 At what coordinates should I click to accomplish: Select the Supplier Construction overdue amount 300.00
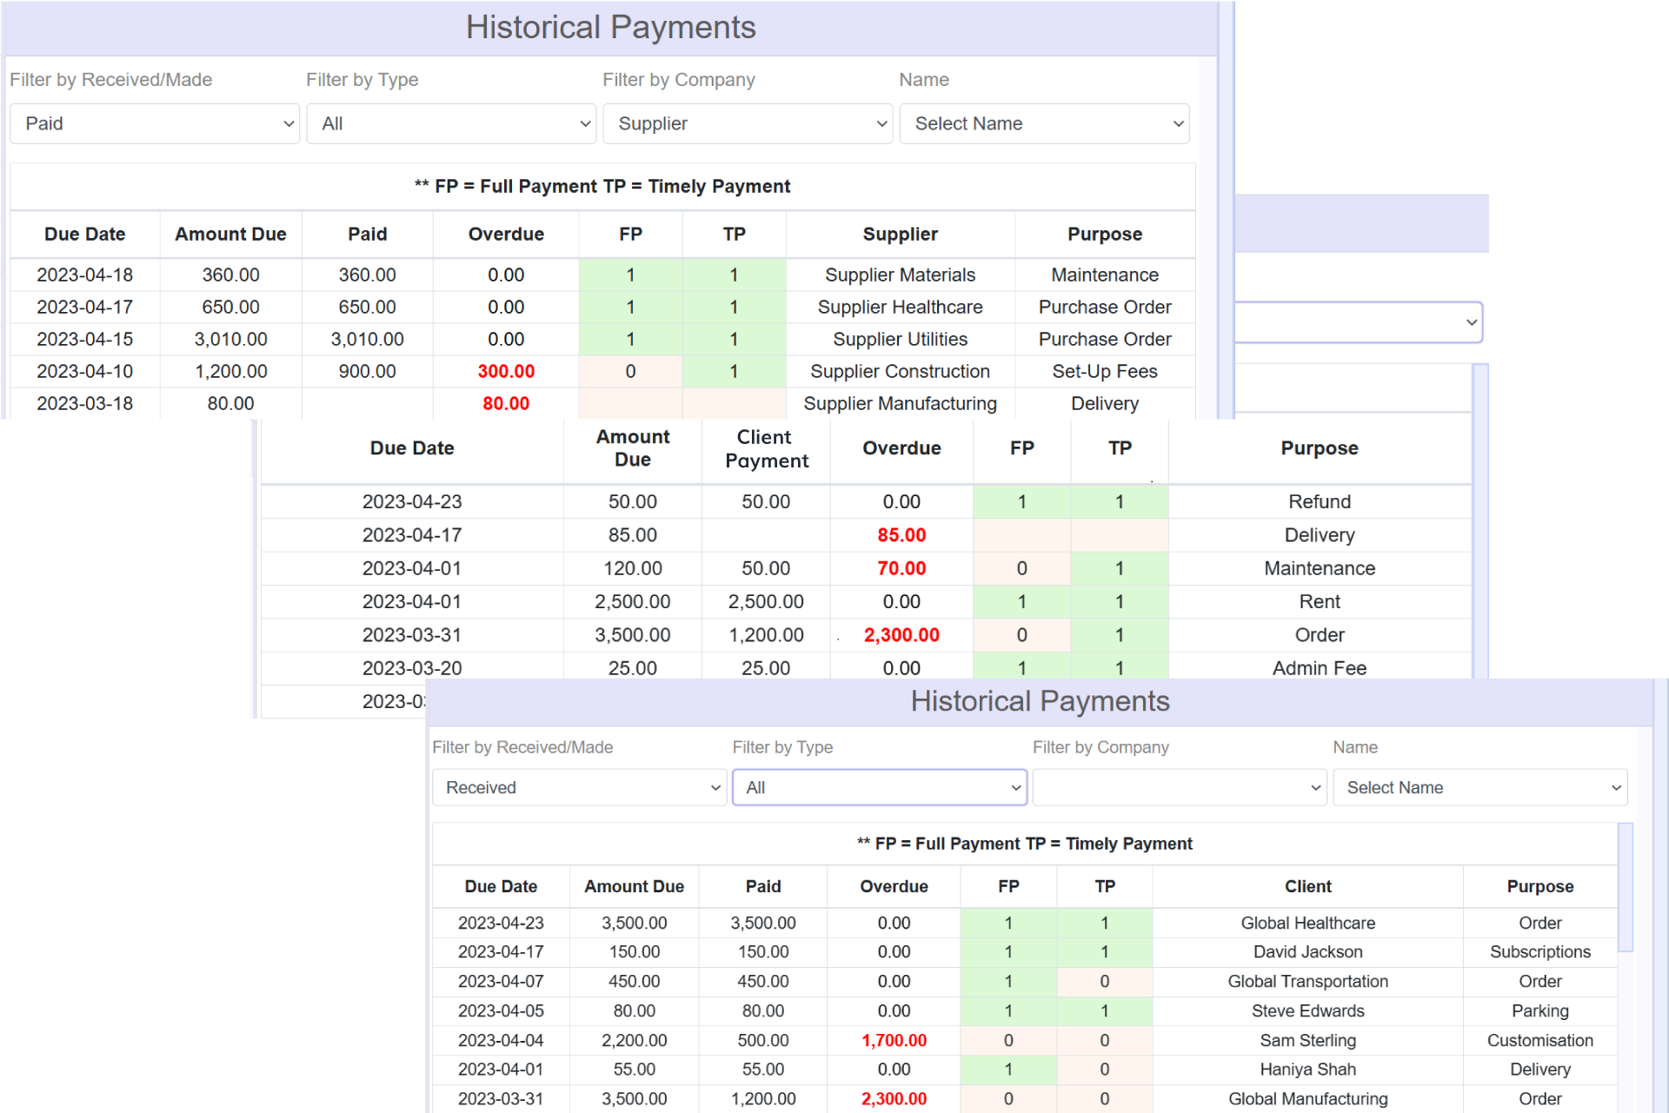[505, 371]
